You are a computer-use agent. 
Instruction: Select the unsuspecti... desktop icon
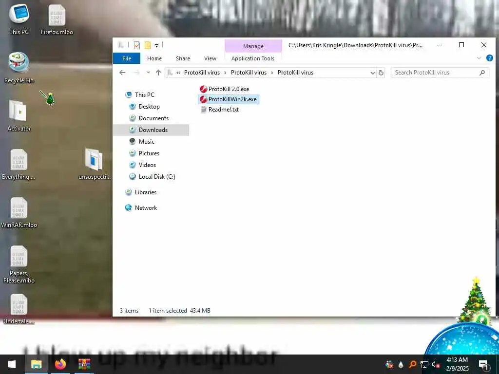pos(95,165)
